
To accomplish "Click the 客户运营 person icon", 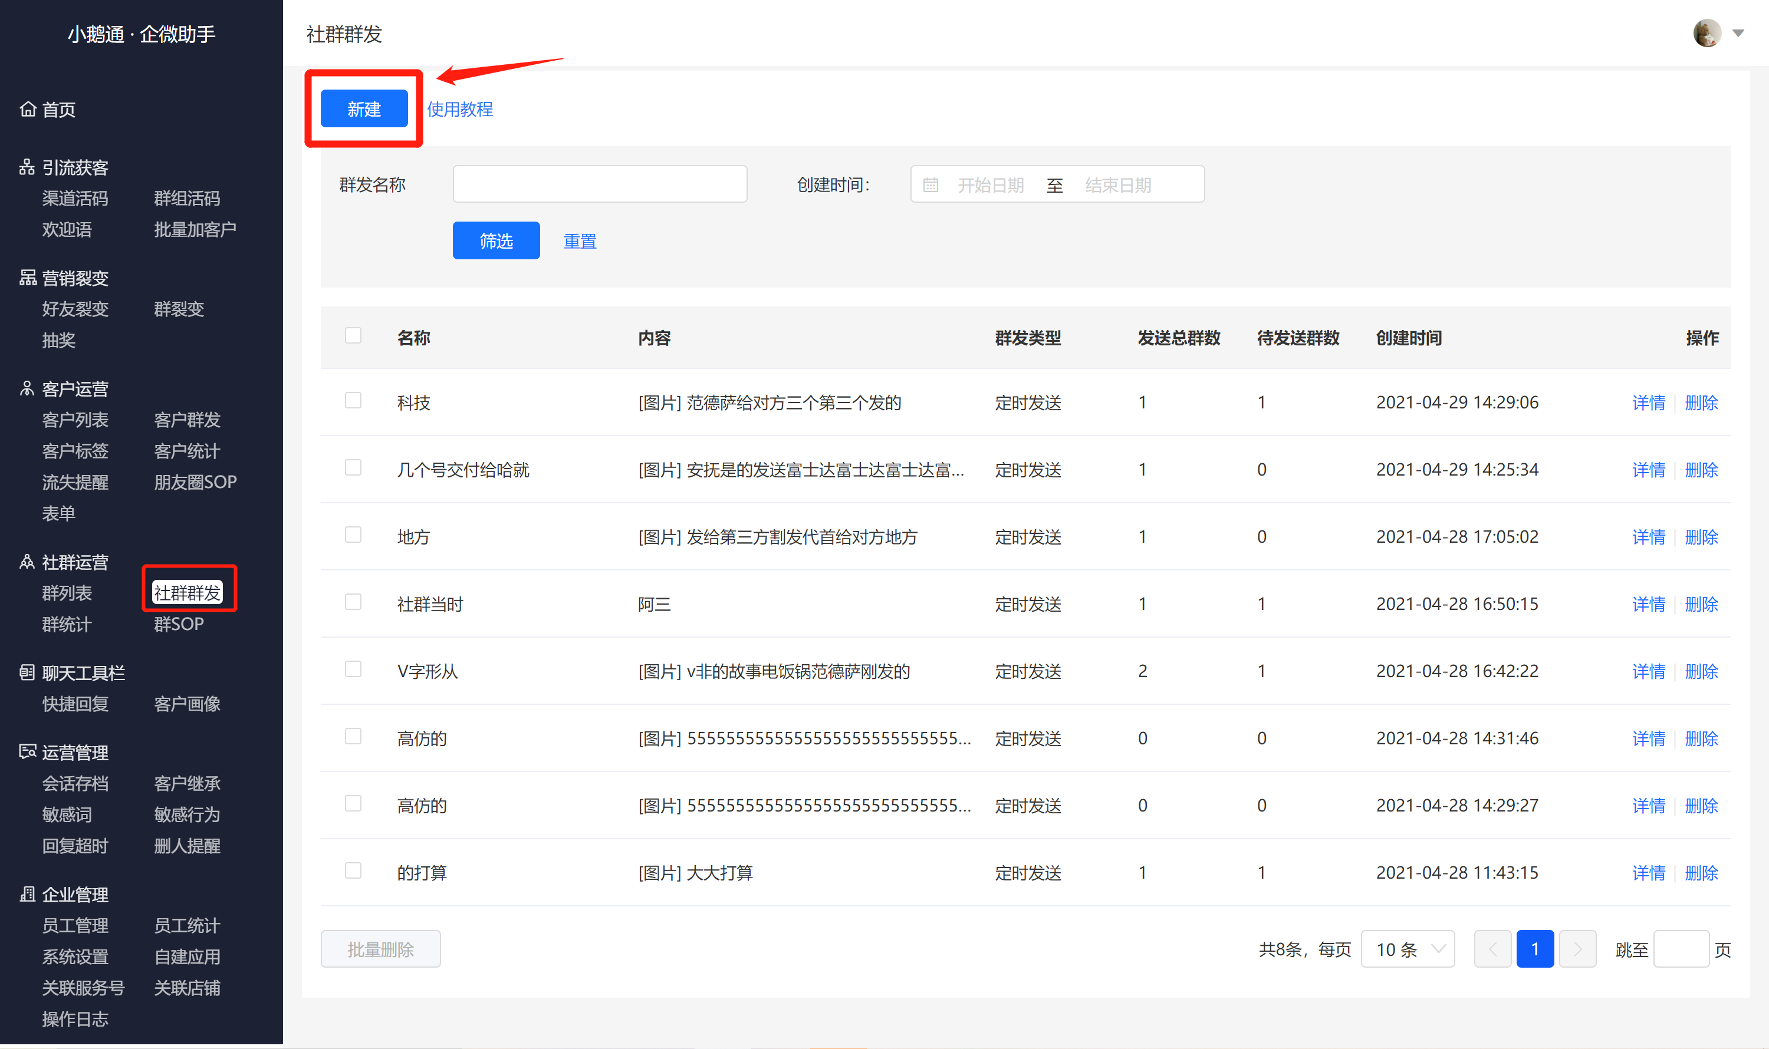I will click(28, 389).
